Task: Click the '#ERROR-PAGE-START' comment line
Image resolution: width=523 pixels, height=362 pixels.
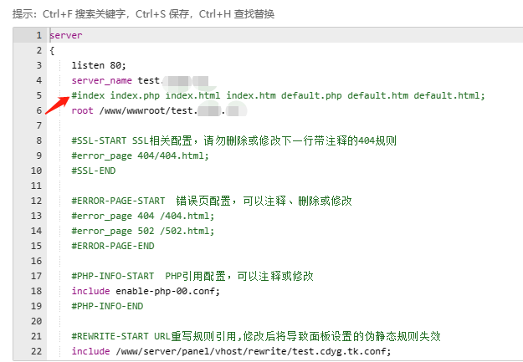Action: (x=212, y=201)
